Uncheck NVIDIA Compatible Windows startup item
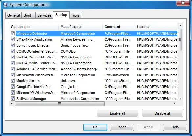The height and width of the screenshot is (136, 192). point(12,57)
